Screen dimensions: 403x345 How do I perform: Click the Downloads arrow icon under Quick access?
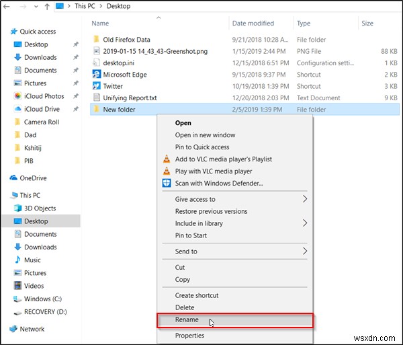tap(17, 57)
